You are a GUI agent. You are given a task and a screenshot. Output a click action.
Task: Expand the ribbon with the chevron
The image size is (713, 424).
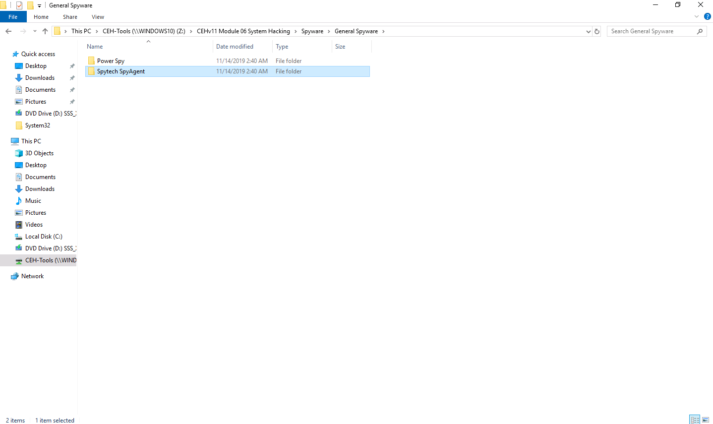[697, 16]
